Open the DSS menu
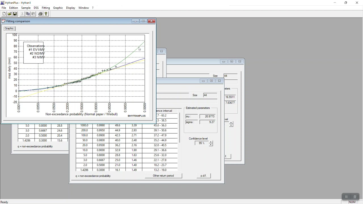 point(36,8)
